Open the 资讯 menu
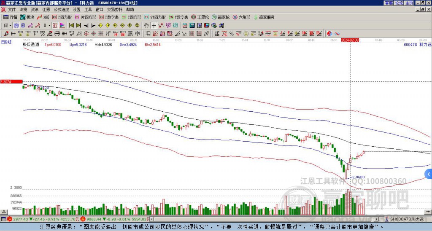This screenshot has height=231, width=432. click(35, 10)
